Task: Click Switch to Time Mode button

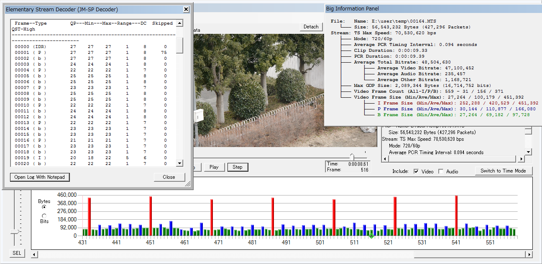Action: 503,171
